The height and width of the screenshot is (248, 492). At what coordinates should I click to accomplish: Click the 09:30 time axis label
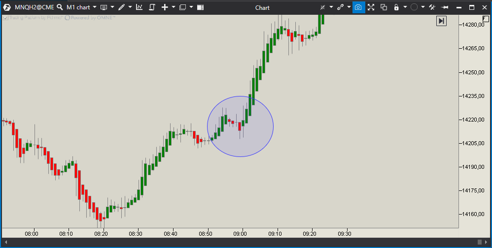(344, 234)
